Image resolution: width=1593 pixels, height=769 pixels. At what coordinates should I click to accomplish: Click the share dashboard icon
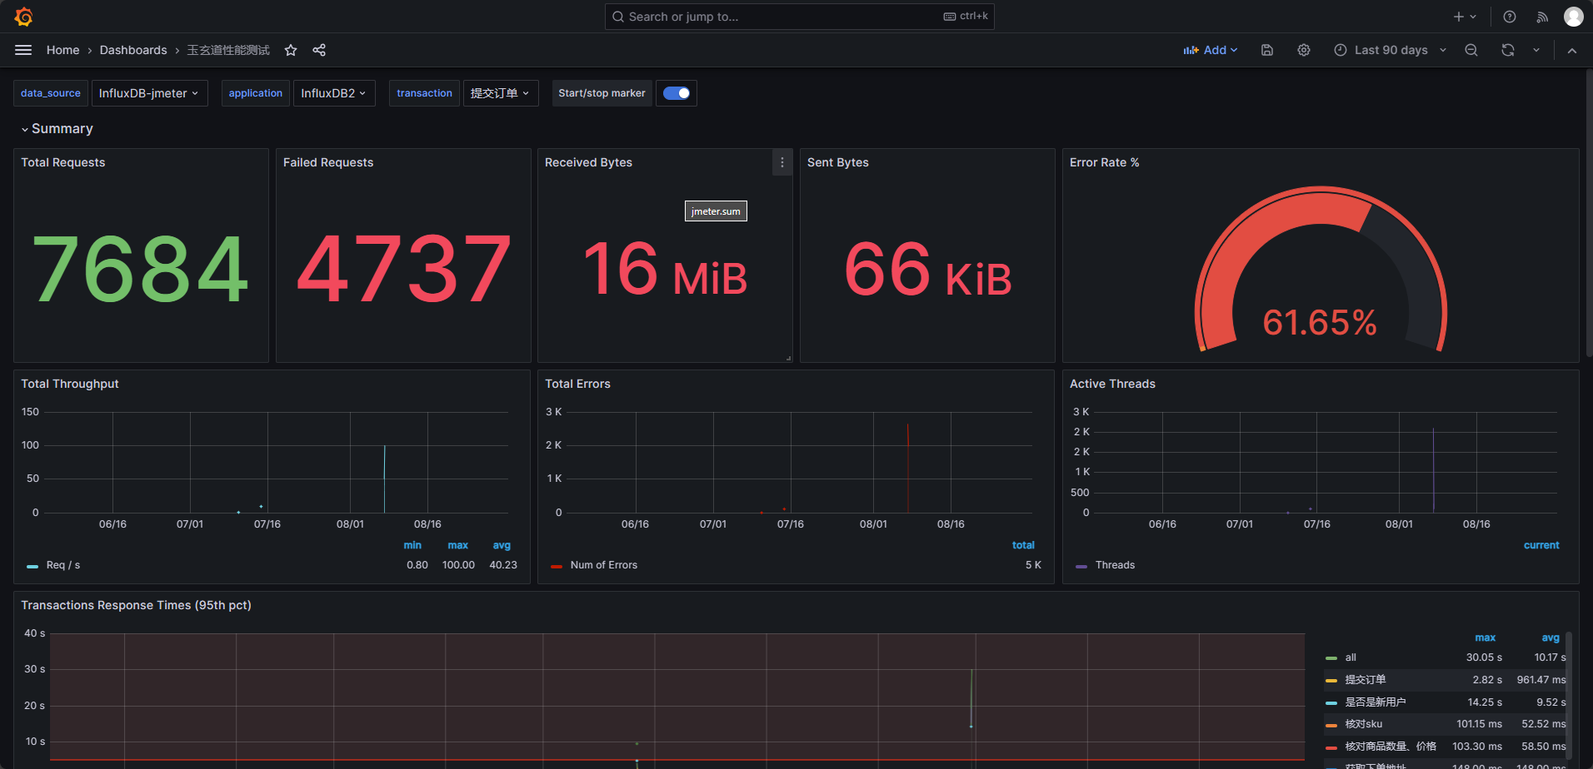pos(319,50)
